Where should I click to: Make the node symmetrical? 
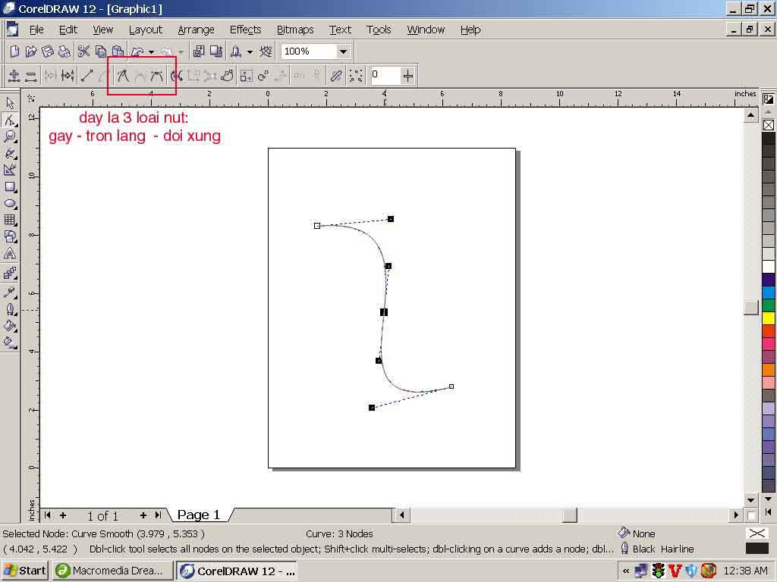[x=156, y=76]
